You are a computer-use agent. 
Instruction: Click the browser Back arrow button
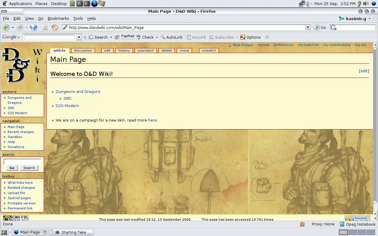pos(6,27)
